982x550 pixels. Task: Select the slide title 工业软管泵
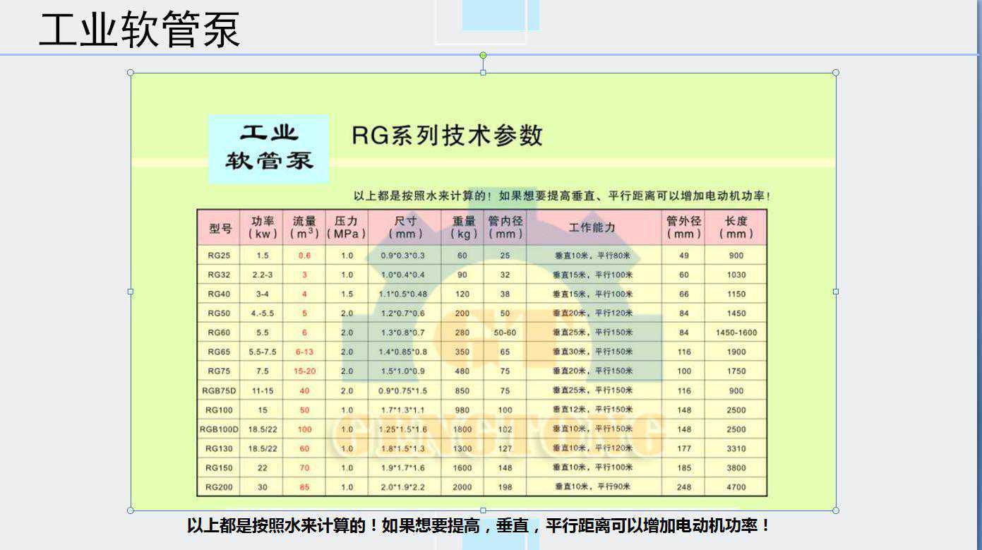tap(139, 30)
